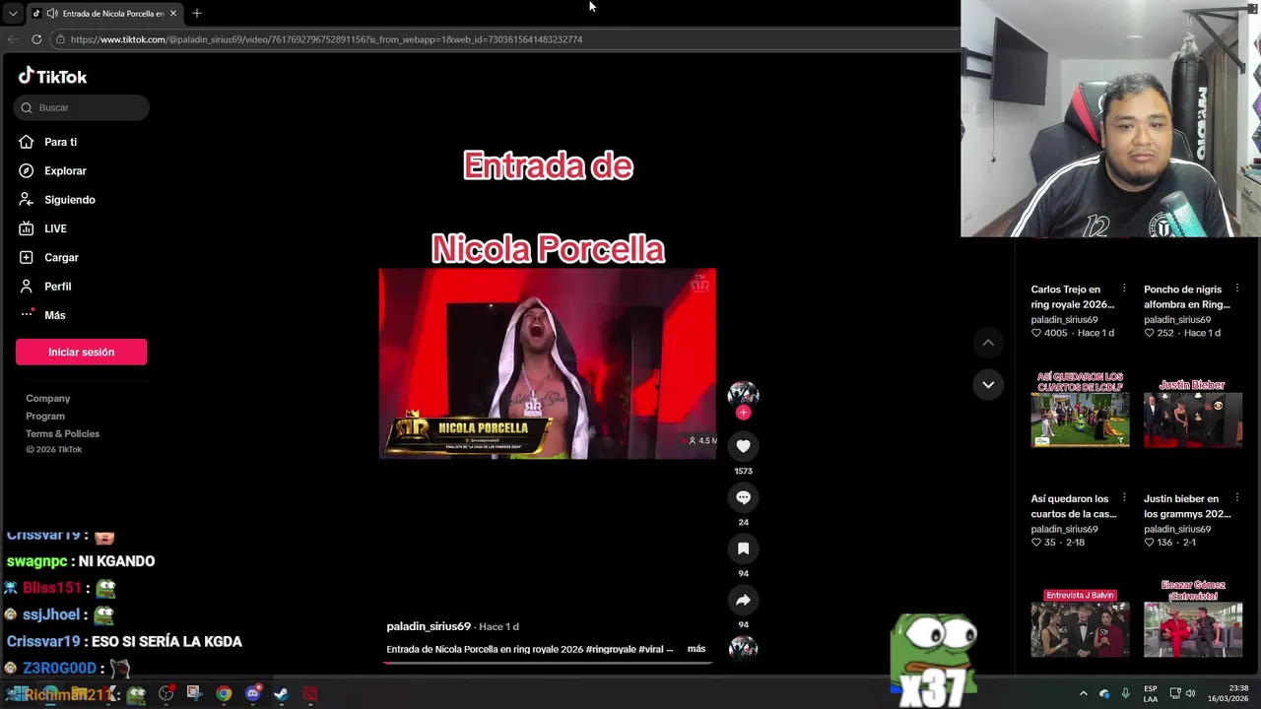
Task: Open the Company footer link
Action: click(47, 398)
